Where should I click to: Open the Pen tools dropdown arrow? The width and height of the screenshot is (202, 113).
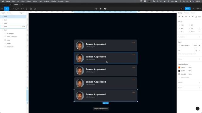coord(23,9)
